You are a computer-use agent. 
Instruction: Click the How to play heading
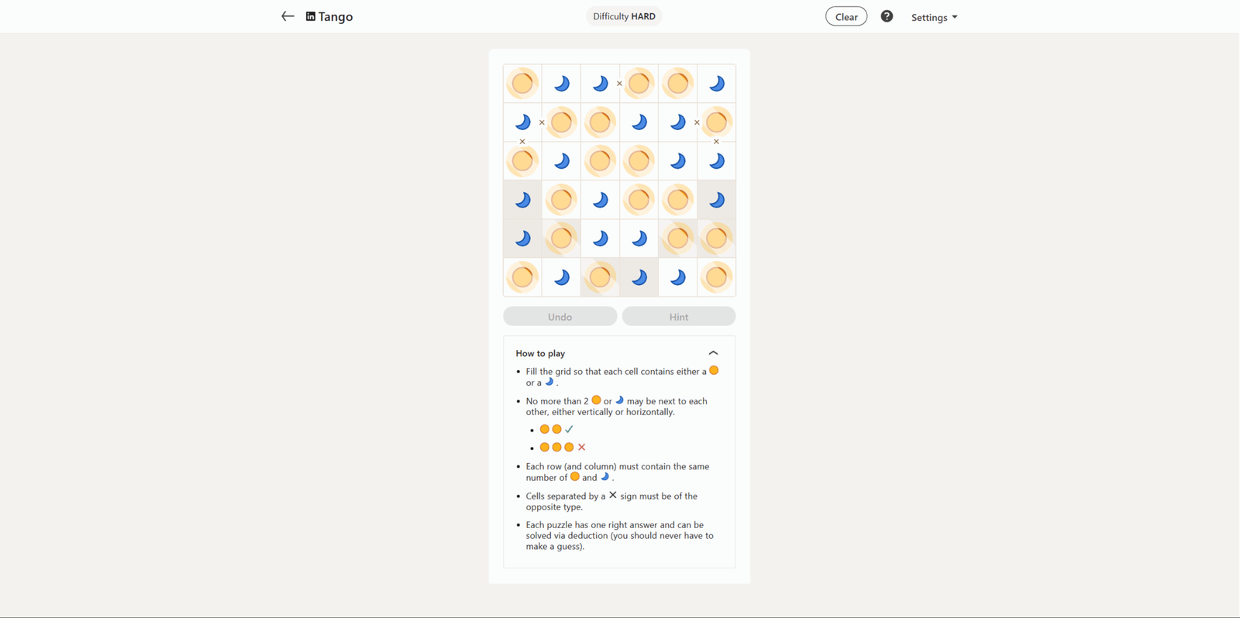(x=540, y=353)
